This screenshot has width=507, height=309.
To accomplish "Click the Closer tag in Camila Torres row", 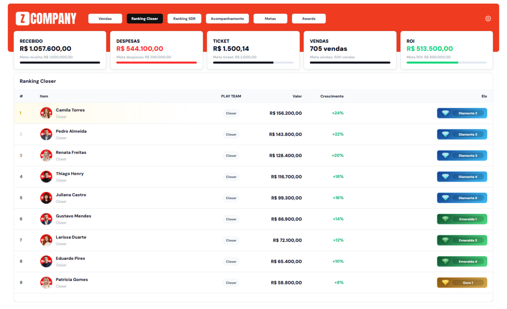I will [x=231, y=113].
